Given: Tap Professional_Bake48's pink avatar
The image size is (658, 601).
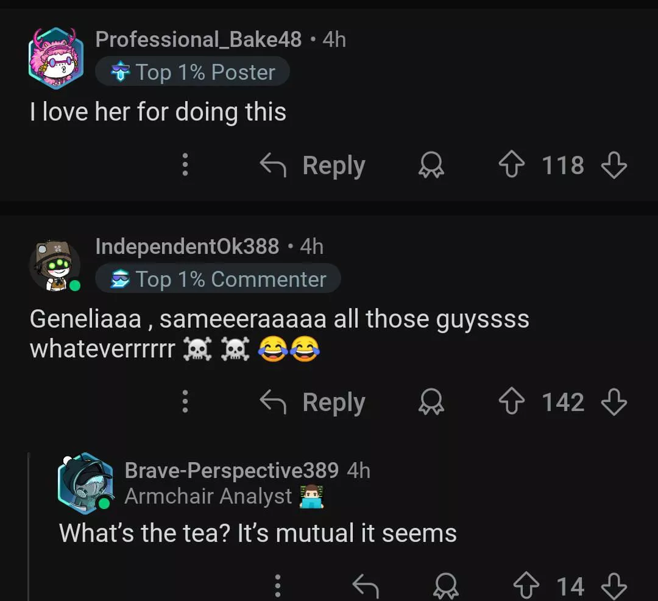Looking at the screenshot, I should (56, 57).
